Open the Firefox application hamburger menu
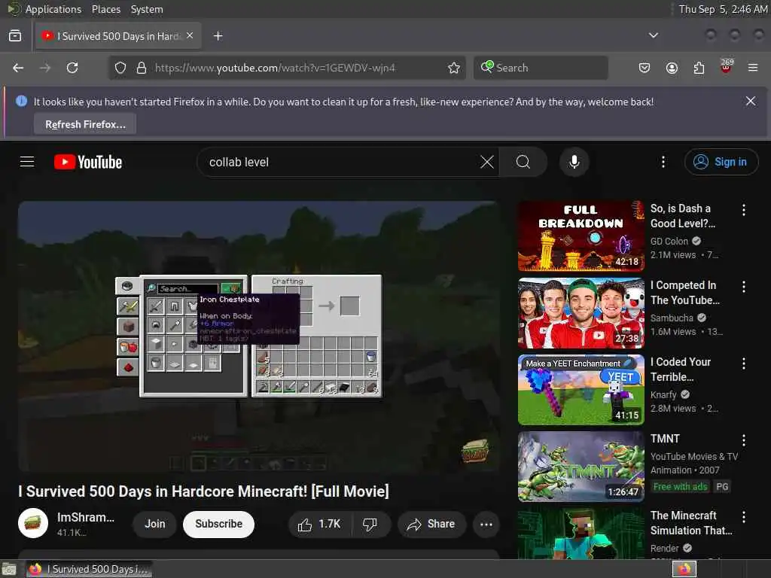Viewport: 771px width, 578px height. click(753, 68)
